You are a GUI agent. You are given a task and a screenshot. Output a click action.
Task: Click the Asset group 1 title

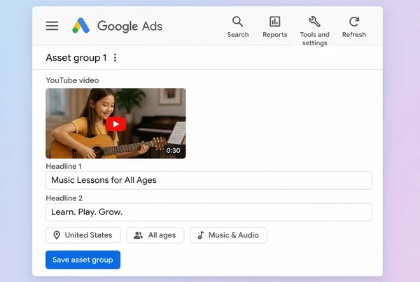coord(76,58)
